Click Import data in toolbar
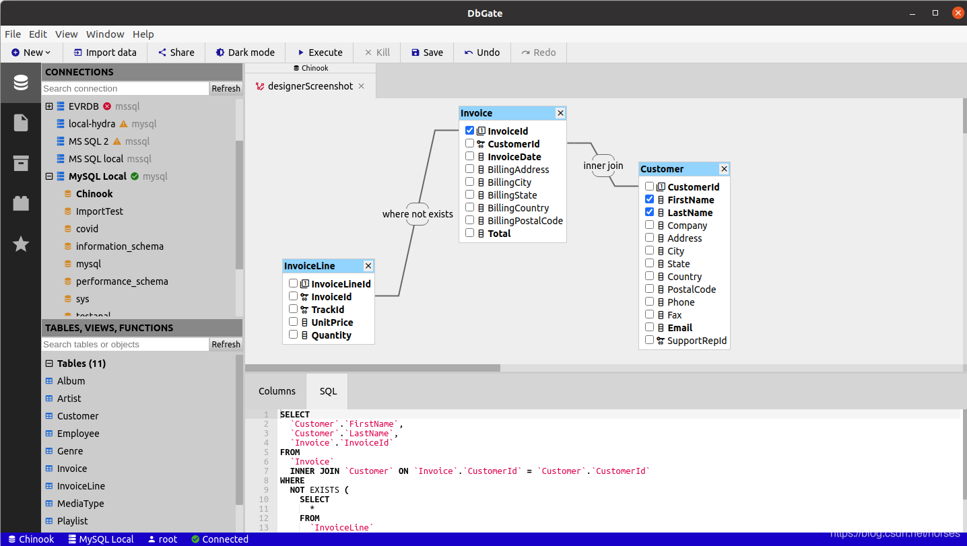The width and height of the screenshot is (967, 546). coord(105,53)
